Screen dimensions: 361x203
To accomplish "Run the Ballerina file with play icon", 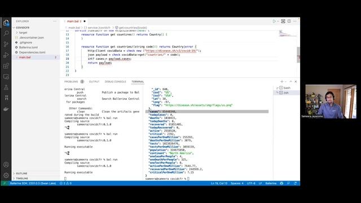I will click(x=274, y=21).
